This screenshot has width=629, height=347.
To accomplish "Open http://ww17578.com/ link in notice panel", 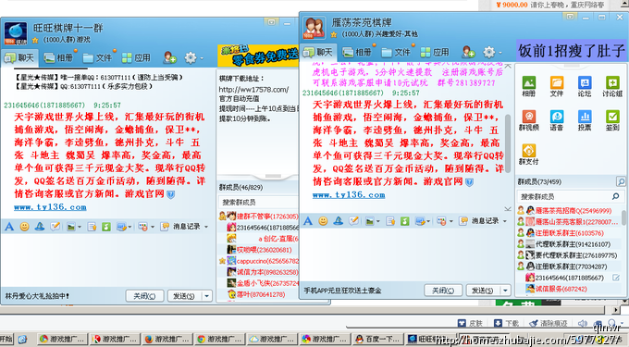I will tap(253, 90).
